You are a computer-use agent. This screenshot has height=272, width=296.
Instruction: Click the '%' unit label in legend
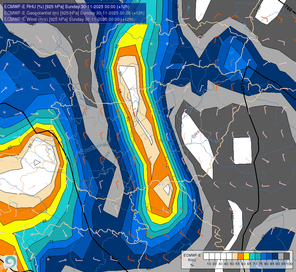click(x=192, y=265)
